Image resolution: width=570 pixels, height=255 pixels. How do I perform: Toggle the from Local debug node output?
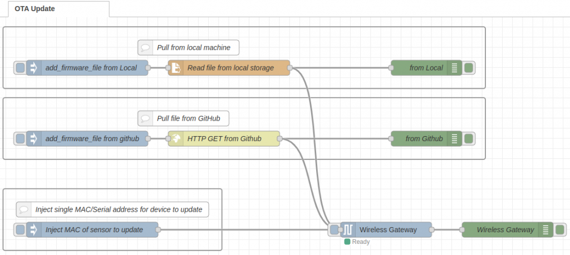coord(469,68)
